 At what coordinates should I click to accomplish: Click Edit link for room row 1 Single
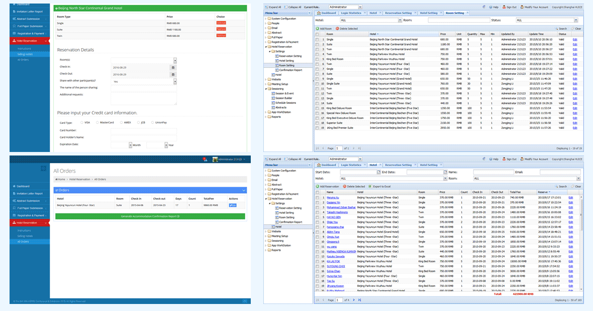click(x=575, y=40)
